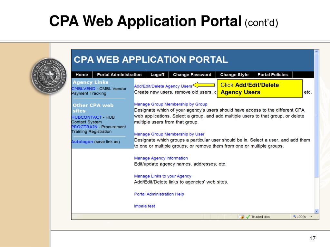Expand the zoom level dropdown arrow
The image size is (330, 247).
point(311,217)
